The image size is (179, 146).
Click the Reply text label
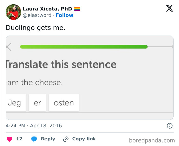click(x=48, y=139)
